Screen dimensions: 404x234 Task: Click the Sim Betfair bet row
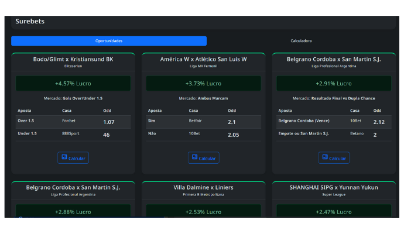203,122
